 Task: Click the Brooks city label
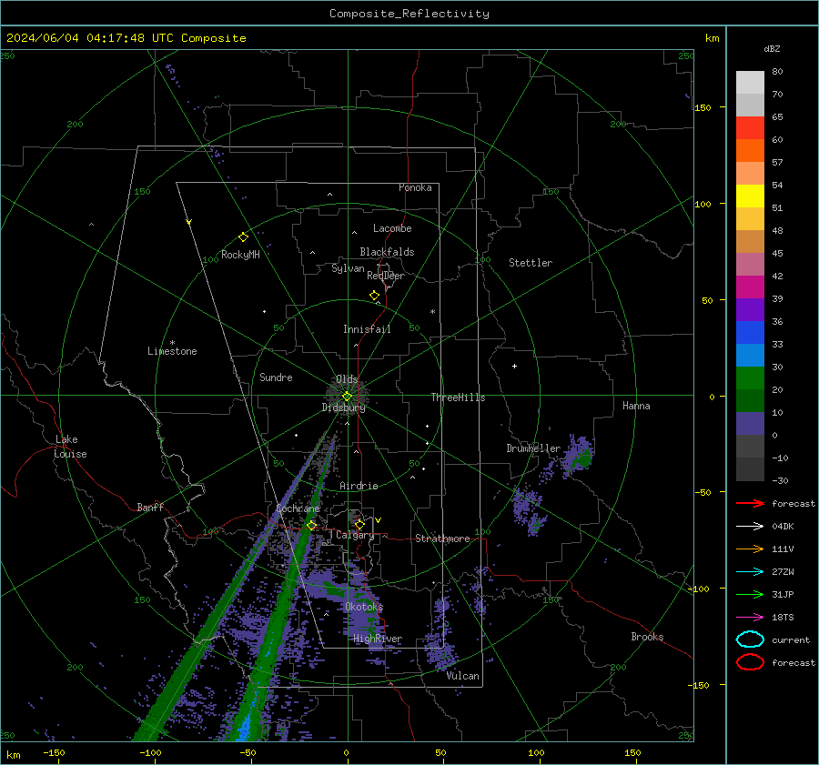pyautogui.click(x=647, y=637)
